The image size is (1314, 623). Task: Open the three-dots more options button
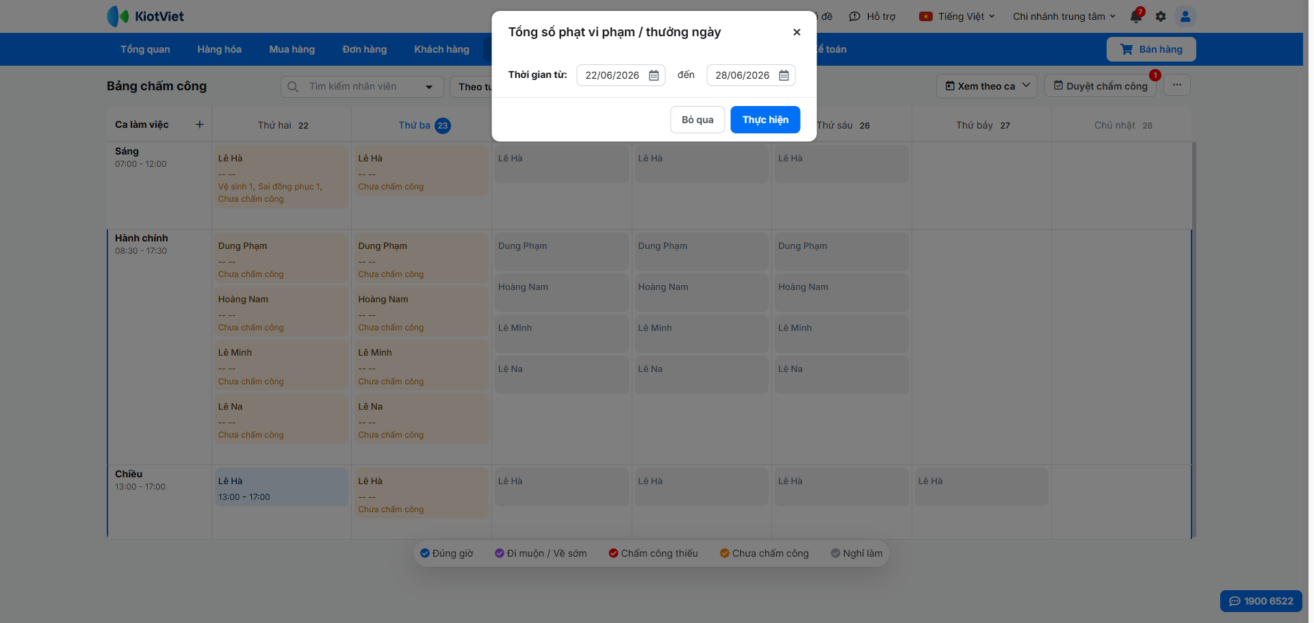[1177, 85]
